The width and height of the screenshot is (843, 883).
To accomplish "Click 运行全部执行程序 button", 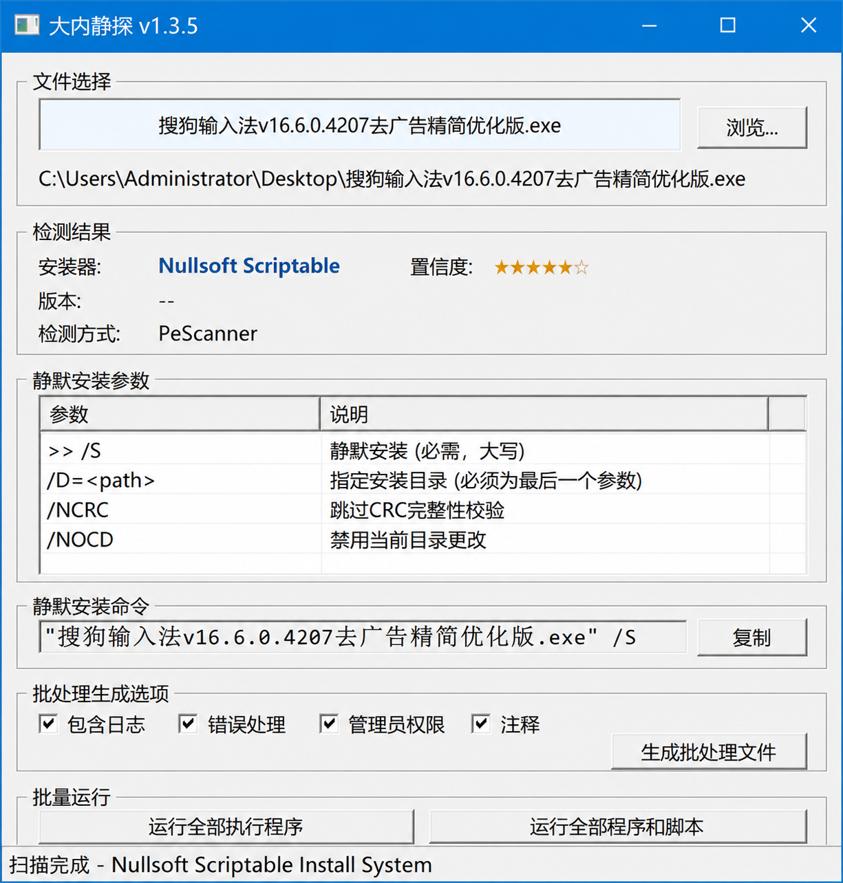I will coord(226,827).
